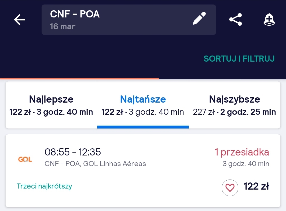Select the Najtańsze tab

coord(143,105)
